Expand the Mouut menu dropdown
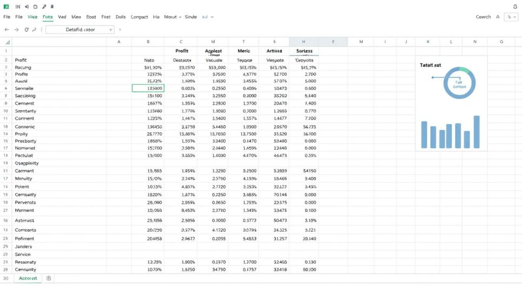522x298 pixels. (172, 17)
